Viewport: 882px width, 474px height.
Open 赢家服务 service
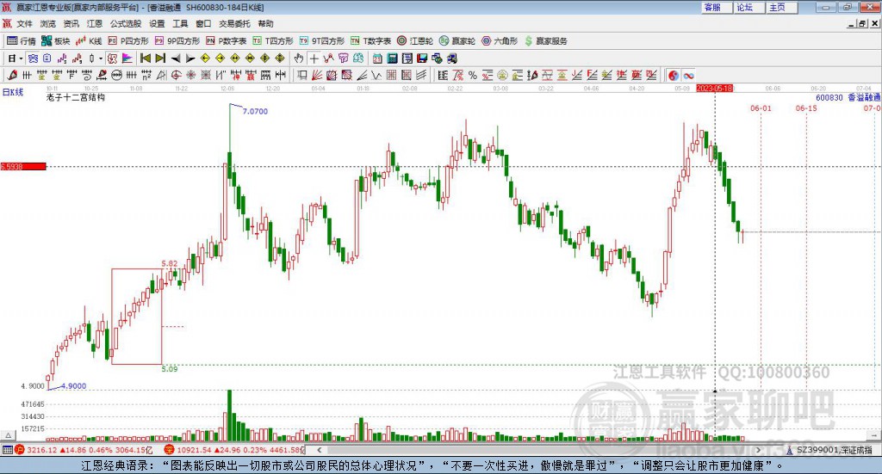point(545,41)
